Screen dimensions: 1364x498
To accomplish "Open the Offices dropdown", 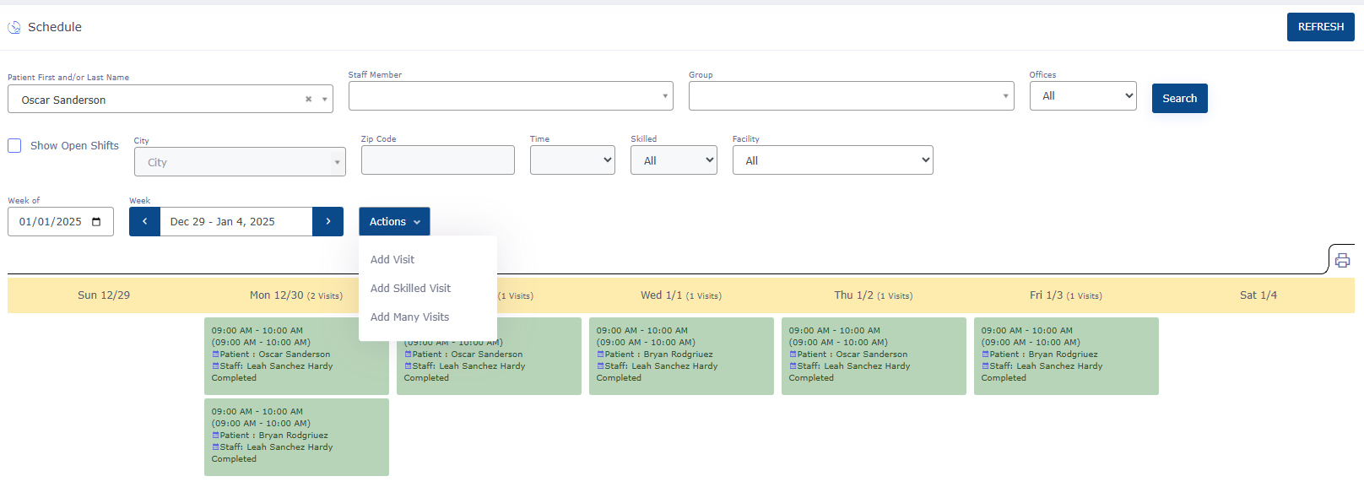I will tap(1083, 95).
